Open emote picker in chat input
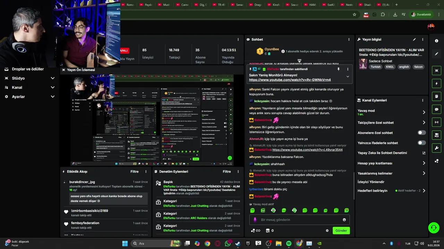 point(344,220)
